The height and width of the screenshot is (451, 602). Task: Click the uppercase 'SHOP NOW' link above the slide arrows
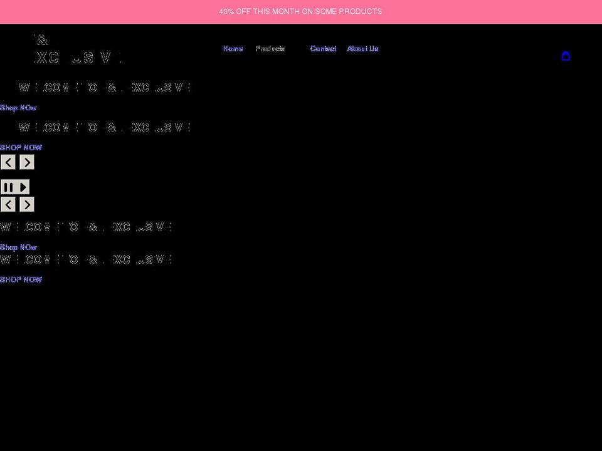pyautogui.click(x=21, y=148)
